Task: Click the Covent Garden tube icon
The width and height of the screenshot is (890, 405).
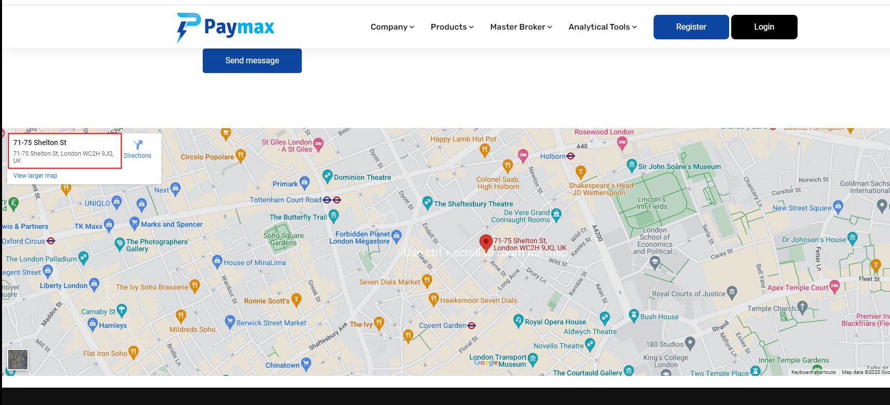Action: [472, 325]
